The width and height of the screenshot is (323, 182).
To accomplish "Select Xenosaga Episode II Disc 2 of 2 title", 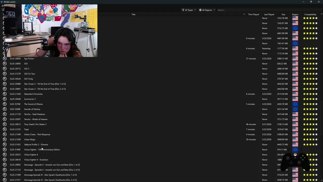I will click(52, 170).
